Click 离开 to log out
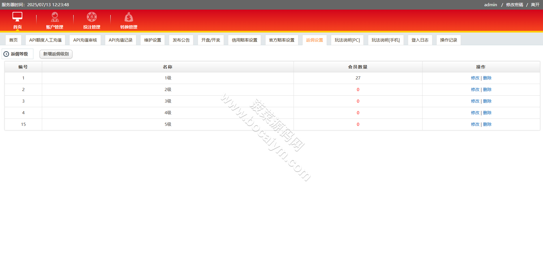 (x=535, y=5)
